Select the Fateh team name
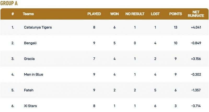Image resolution: width=209 pixels, height=112 pixels. 28,90
